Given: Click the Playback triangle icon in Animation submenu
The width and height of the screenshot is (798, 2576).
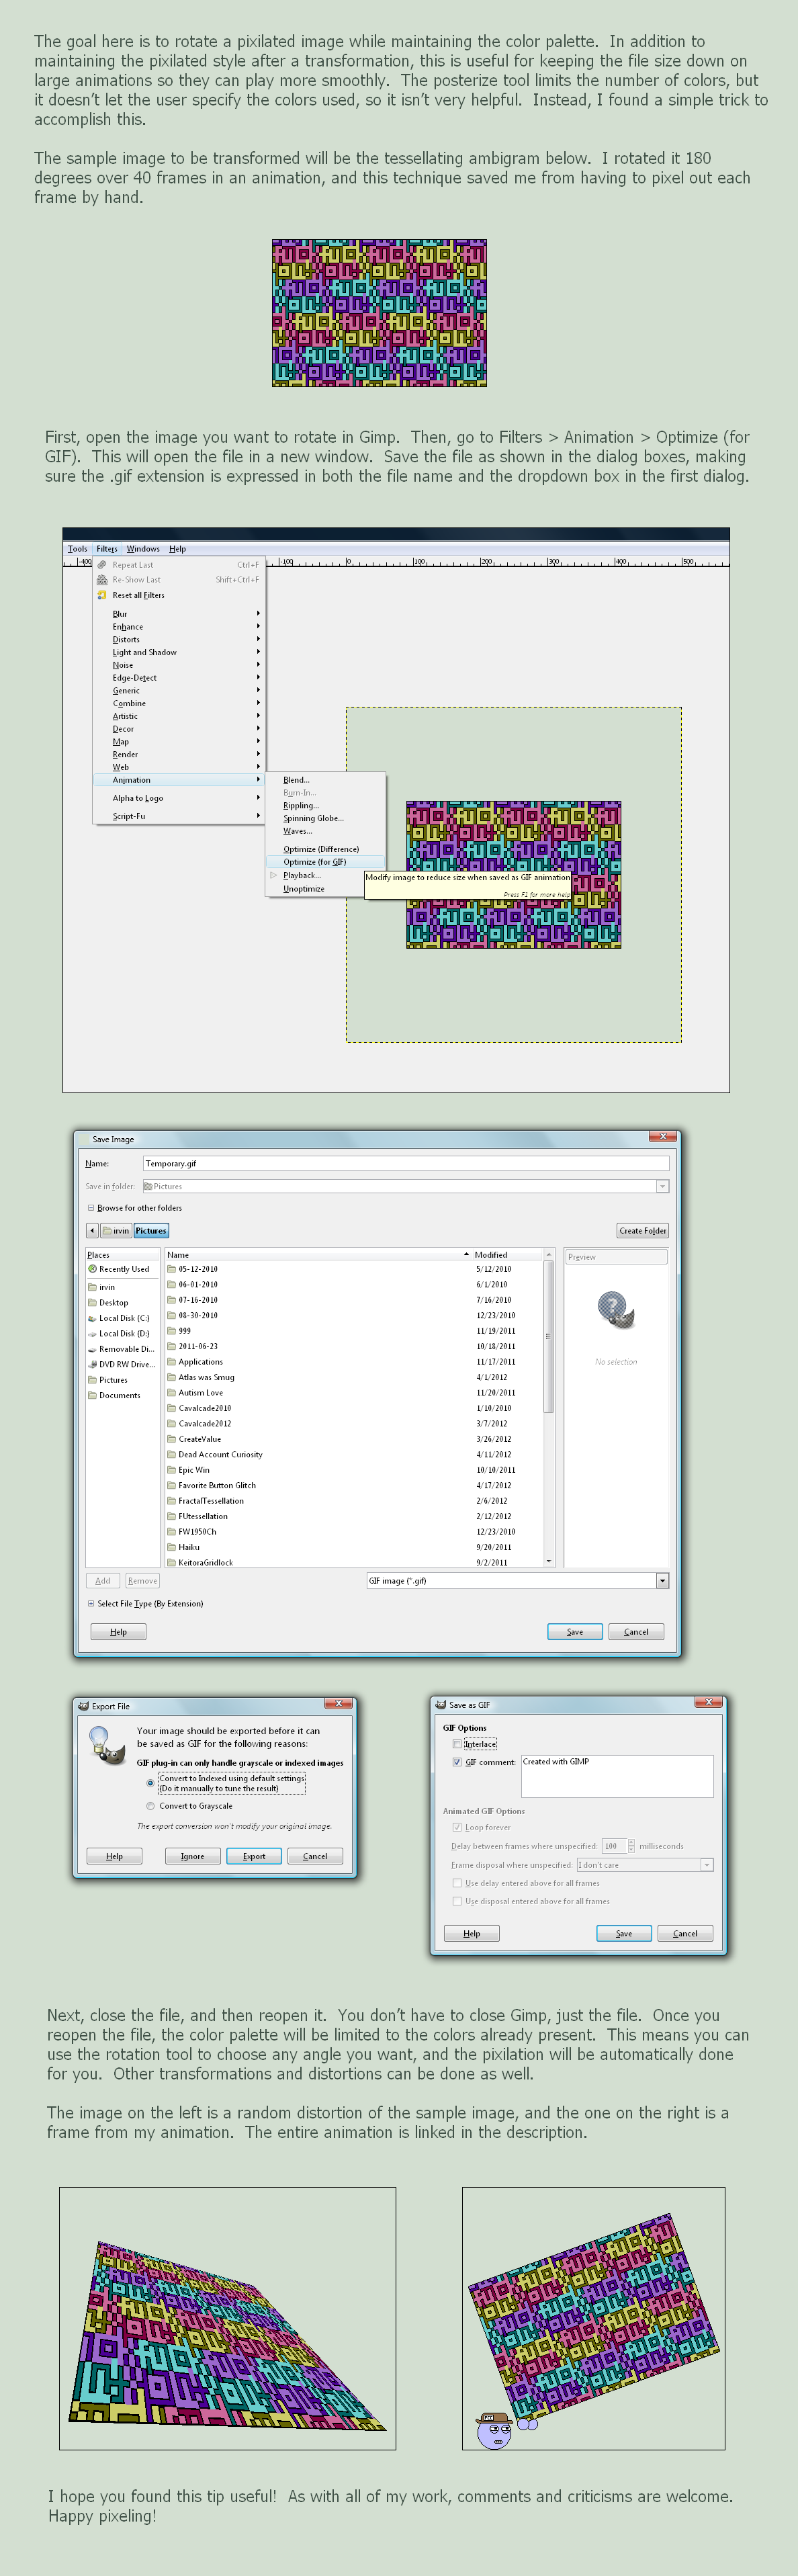Looking at the screenshot, I should 273,875.
